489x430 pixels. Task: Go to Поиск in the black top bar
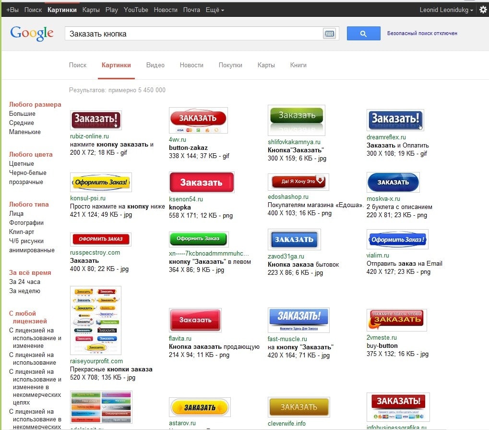33,10
